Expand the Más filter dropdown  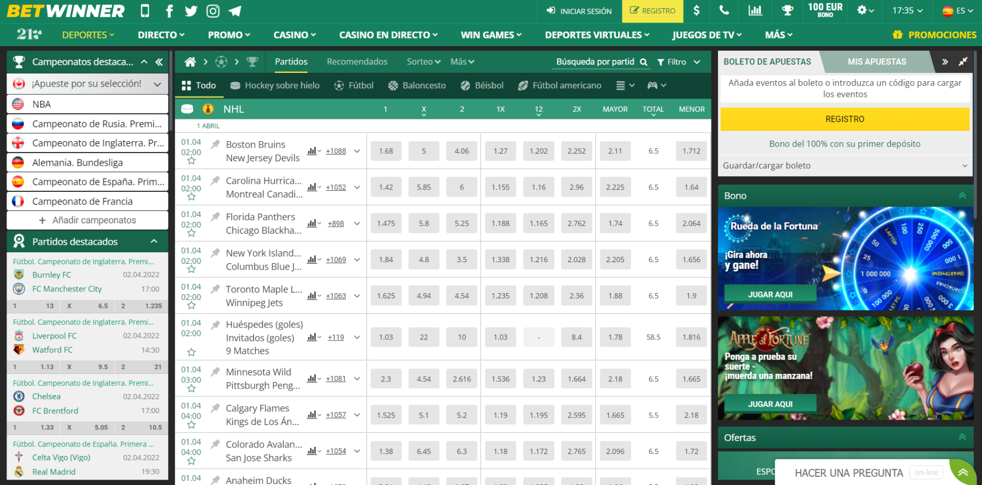462,62
